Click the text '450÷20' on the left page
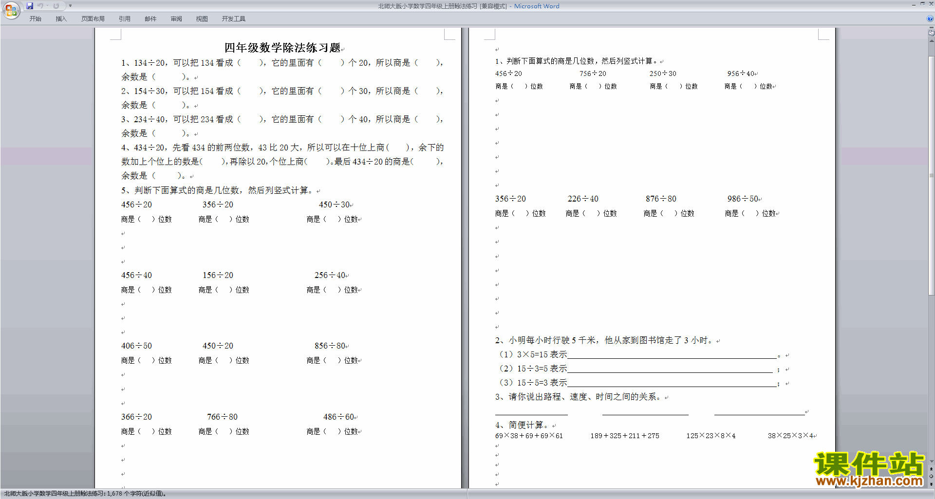This screenshot has height=499, width=935. coord(218,346)
